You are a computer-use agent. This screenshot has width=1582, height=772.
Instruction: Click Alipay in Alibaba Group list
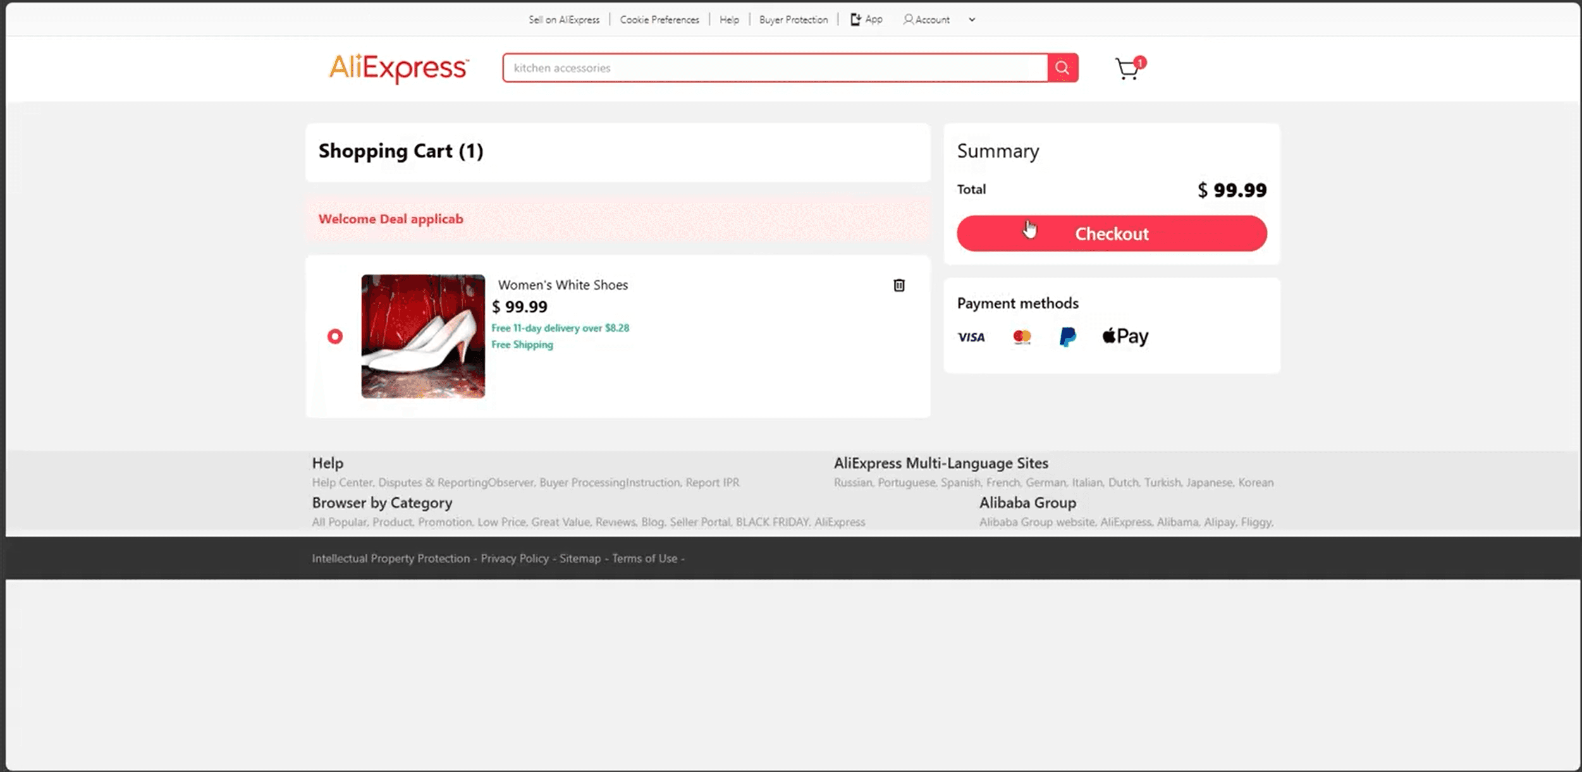(x=1220, y=522)
